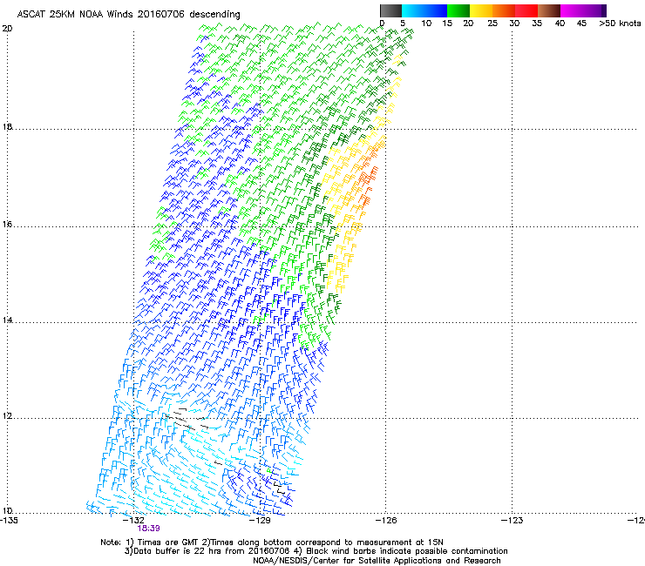This screenshot has width=645, height=566.
Task: Click the green 15-20 knots legend swatch
Action: 458,10
